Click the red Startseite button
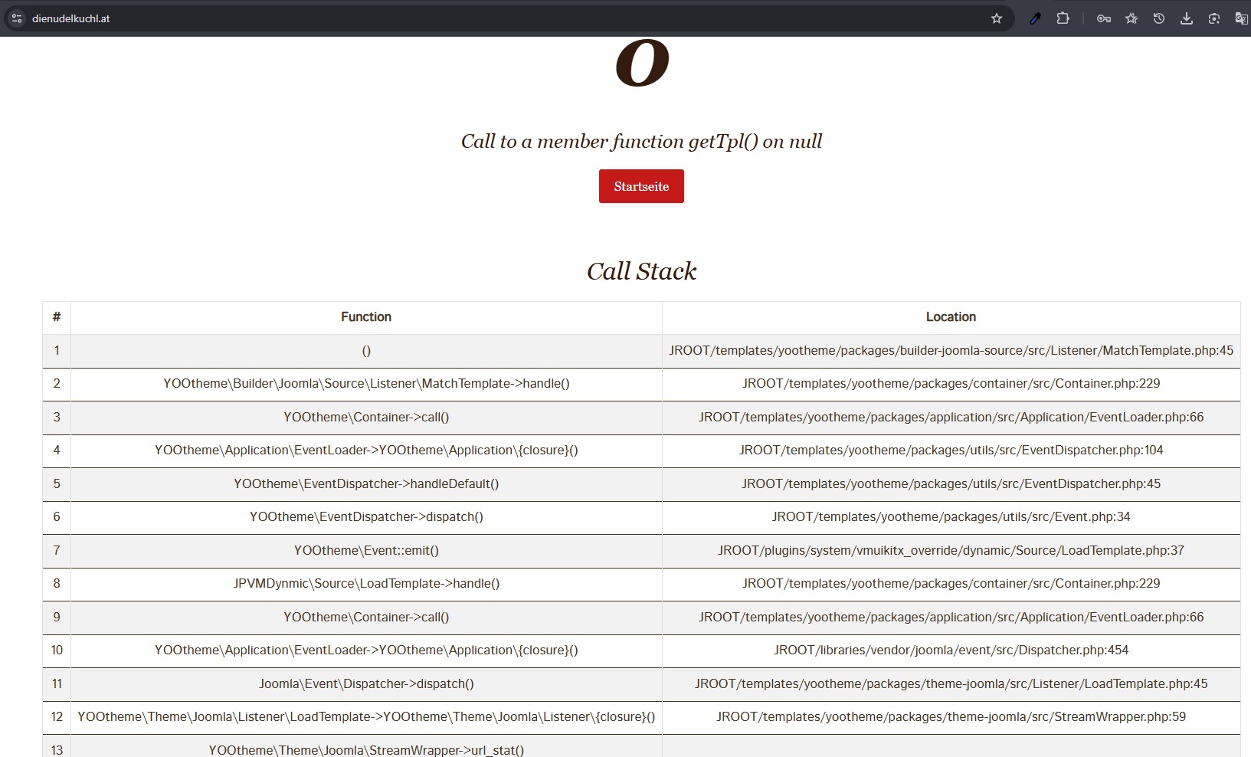This screenshot has width=1251, height=757. pyautogui.click(x=641, y=186)
